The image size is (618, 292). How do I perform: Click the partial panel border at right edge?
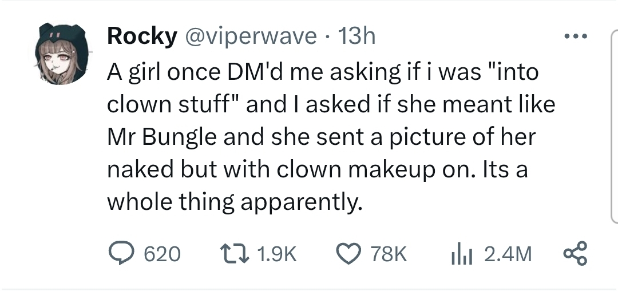[615, 127]
